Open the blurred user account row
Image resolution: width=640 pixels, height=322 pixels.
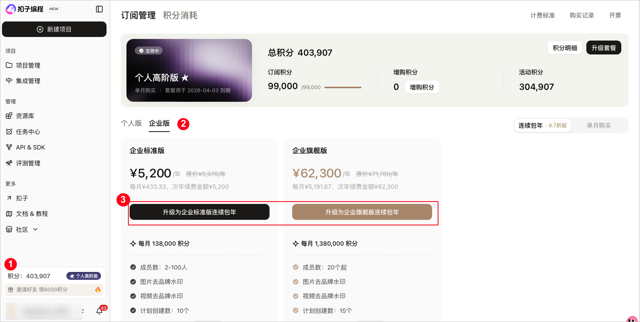pos(45,311)
